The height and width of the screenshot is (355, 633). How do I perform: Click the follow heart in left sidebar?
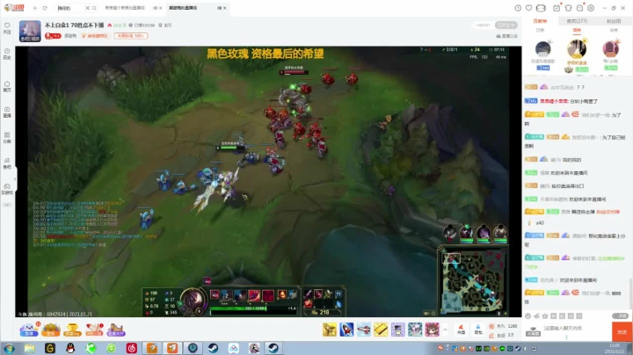[7, 28]
